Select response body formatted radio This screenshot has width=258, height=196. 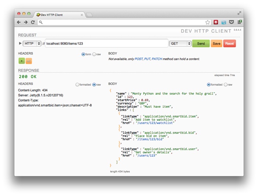point(209,85)
